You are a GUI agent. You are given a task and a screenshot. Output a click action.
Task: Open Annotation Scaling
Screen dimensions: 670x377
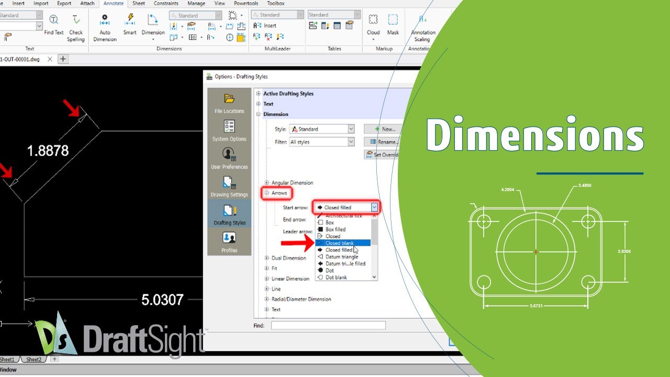(x=422, y=28)
